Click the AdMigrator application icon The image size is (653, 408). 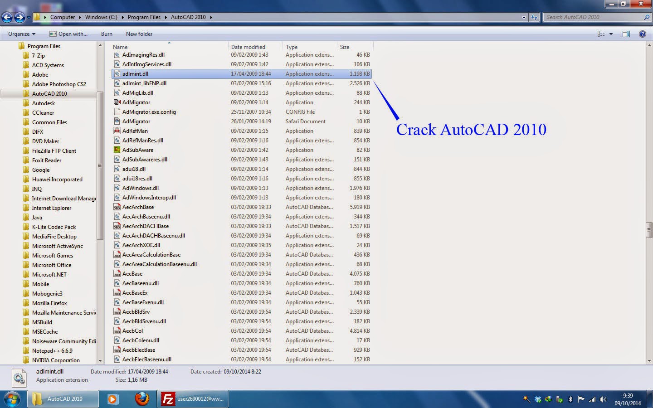point(117,102)
